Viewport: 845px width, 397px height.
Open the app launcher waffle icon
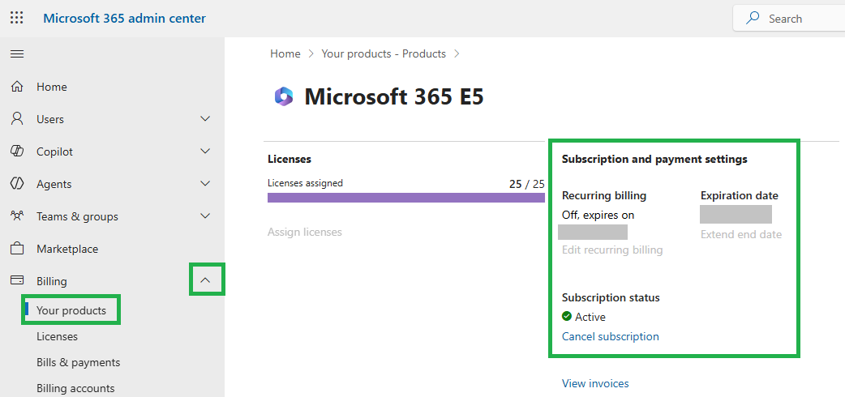click(x=17, y=19)
